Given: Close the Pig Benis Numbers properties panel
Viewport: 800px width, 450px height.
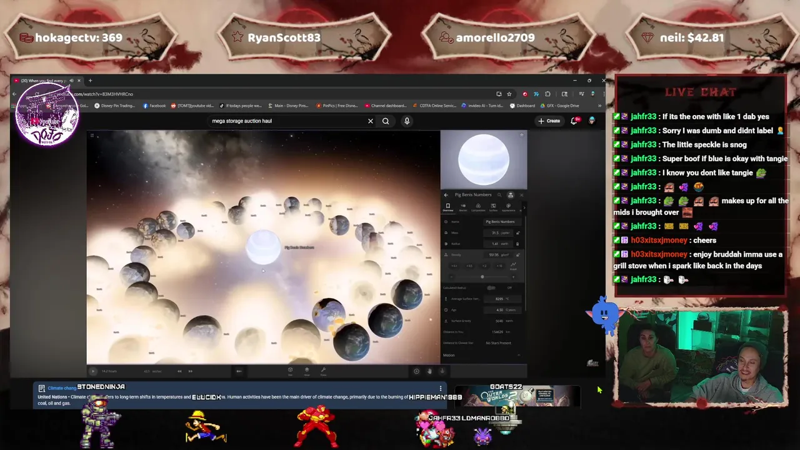Looking at the screenshot, I should (521, 195).
